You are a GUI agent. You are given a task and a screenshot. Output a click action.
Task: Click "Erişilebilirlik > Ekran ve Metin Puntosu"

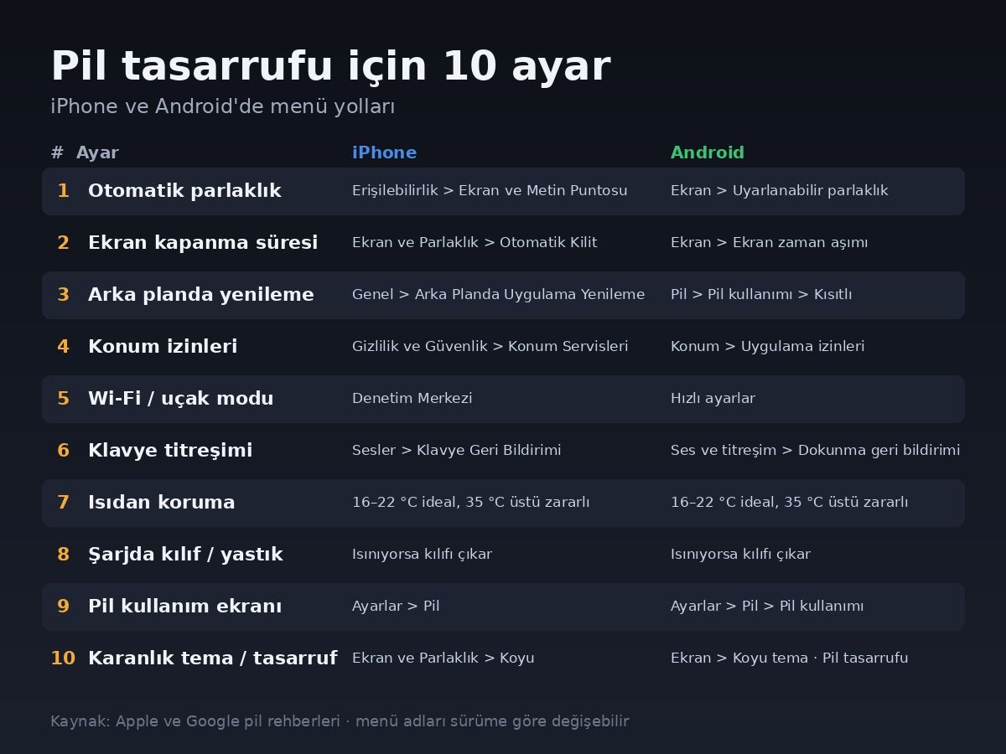(x=490, y=191)
